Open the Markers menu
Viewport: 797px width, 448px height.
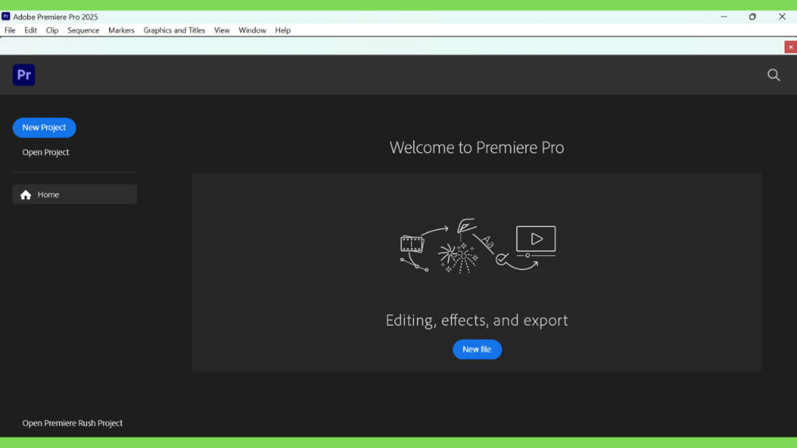(x=121, y=30)
